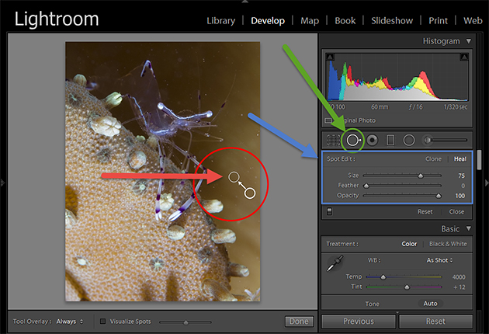Image resolution: width=489 pixels, height=334 pixels.
Task: Pick the White Balance eyedropper
Action: [x=335, y=263]
